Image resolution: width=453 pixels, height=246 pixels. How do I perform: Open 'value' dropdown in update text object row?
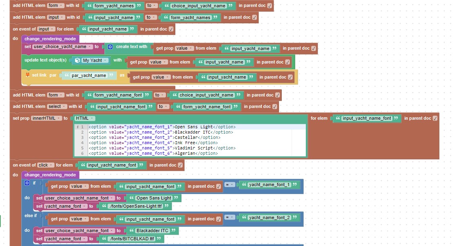(x=158, y=62)
